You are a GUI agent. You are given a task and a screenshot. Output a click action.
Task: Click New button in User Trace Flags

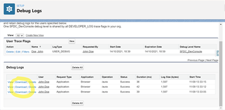pyautogui.click(x=72, y=41)
